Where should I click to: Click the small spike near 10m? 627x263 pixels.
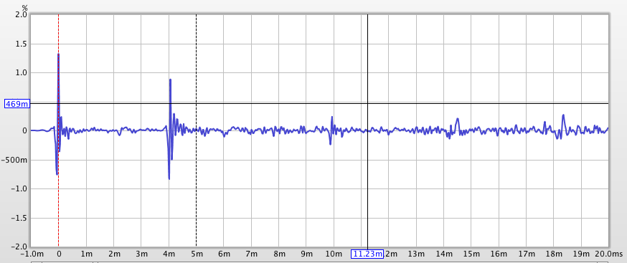332,117
